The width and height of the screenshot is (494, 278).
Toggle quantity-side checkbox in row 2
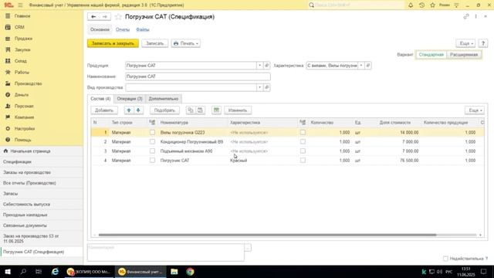303,141
